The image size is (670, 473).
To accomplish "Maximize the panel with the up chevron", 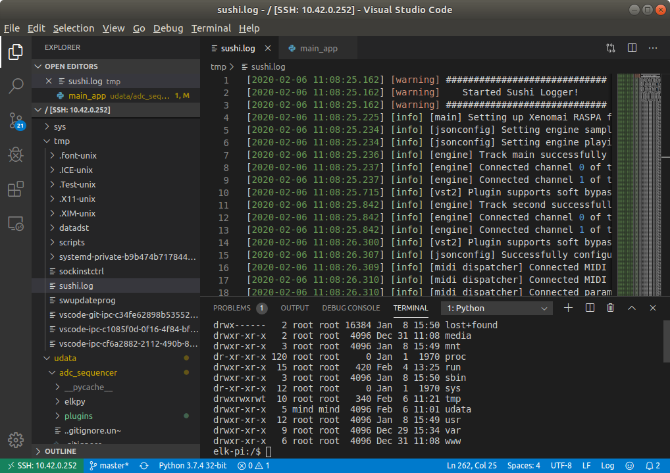I will click(632, 308).
